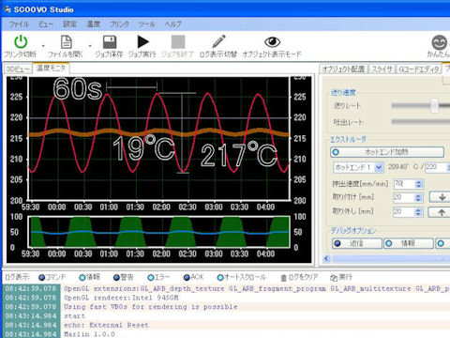Click the green printer connection power icon
Image resolution: width=450 pixels, height=338 pixels.
tap(21, 41)
